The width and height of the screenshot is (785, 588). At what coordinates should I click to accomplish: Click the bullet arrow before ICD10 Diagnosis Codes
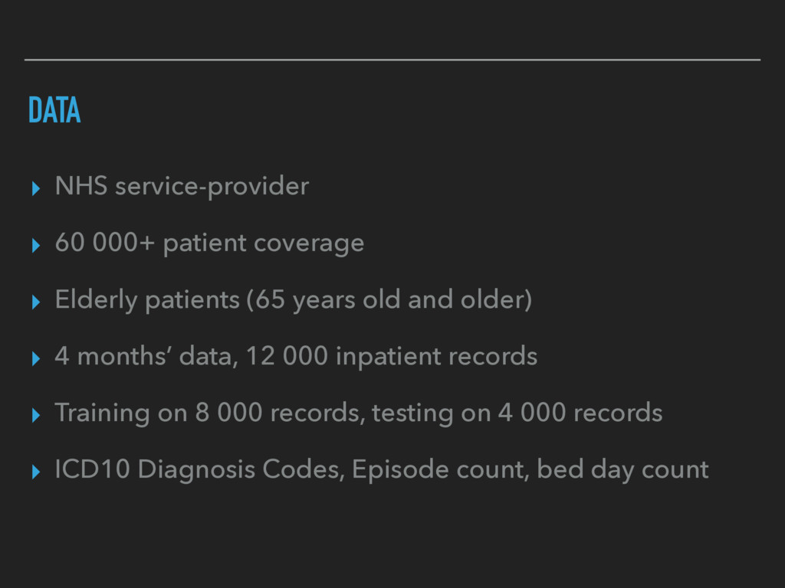pos(35,472)
